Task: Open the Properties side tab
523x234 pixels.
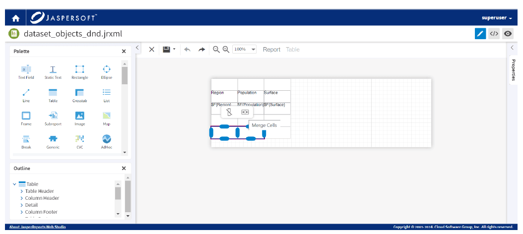Action: pos(514,70)
